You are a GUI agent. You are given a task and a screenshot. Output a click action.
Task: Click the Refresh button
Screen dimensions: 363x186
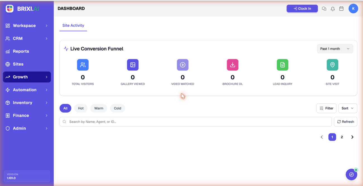coord(345,122)
